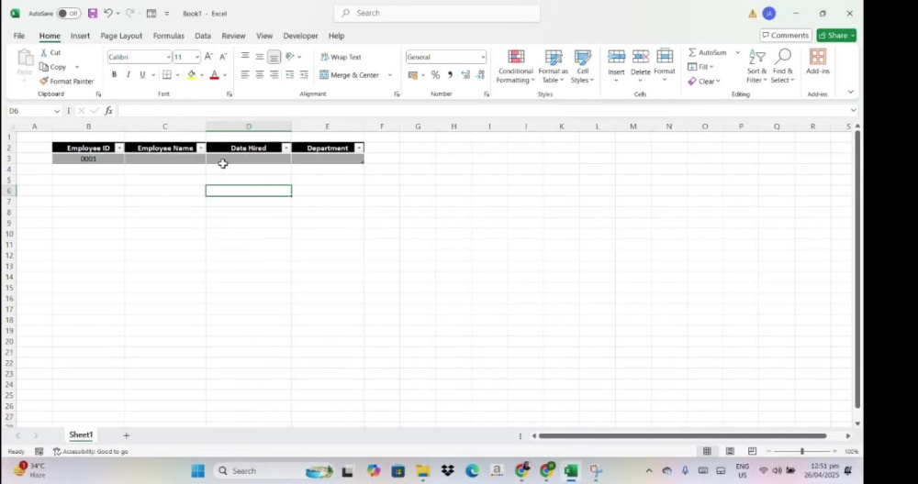
Task: Switch to the Data tab
Action: click(203, 36)
